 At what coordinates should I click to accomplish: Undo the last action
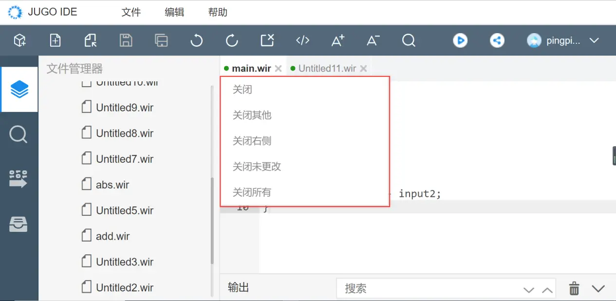pyautogui.click(x=196, y=40)
